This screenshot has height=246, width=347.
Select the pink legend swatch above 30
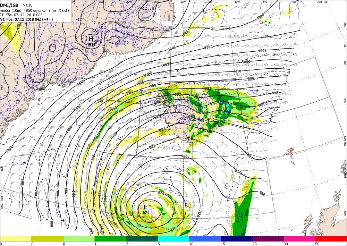(x=300, y=239)
